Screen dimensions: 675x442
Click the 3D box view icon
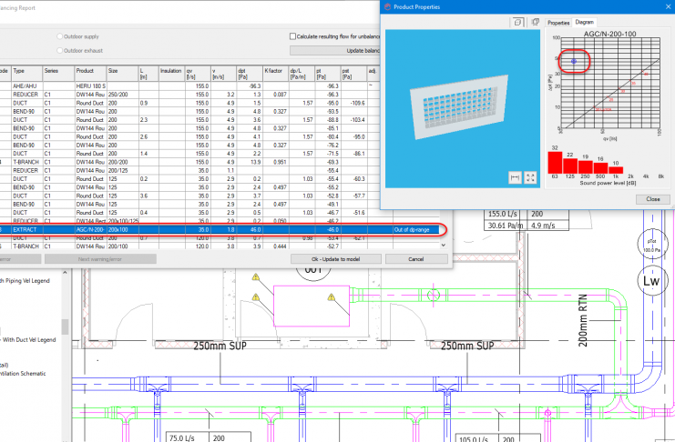(x=516, y=21)
